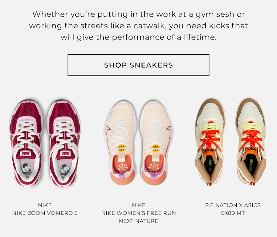The width and height of the screenshot is (277, 237).
Task: Click the SHOP SNEAKERS button
Action: [138, 65]
